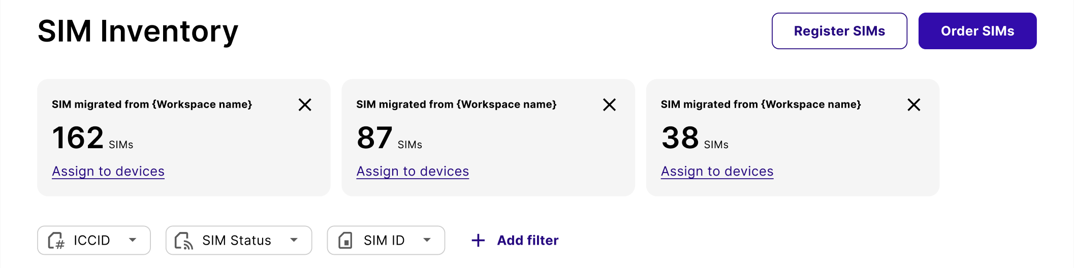
Task: Assign the 162 SIMs to devices
Action: click(x=108, y=172)
